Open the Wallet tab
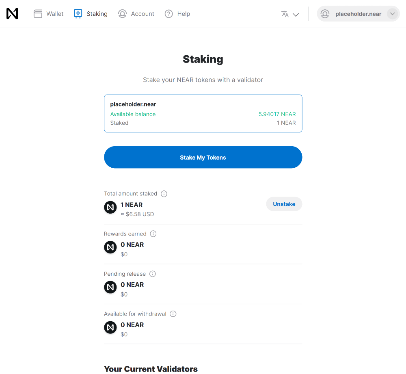Image resolution: width=406 pixels, height=374 pixels. point(48,14)
